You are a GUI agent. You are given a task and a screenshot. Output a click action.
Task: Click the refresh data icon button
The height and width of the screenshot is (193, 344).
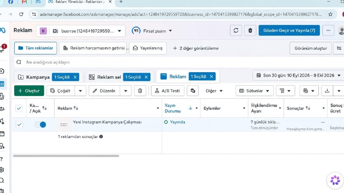coord(236,30)
